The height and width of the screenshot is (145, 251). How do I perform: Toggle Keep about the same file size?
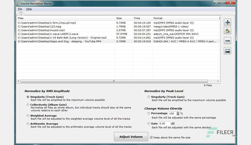[x=151, y=137]
